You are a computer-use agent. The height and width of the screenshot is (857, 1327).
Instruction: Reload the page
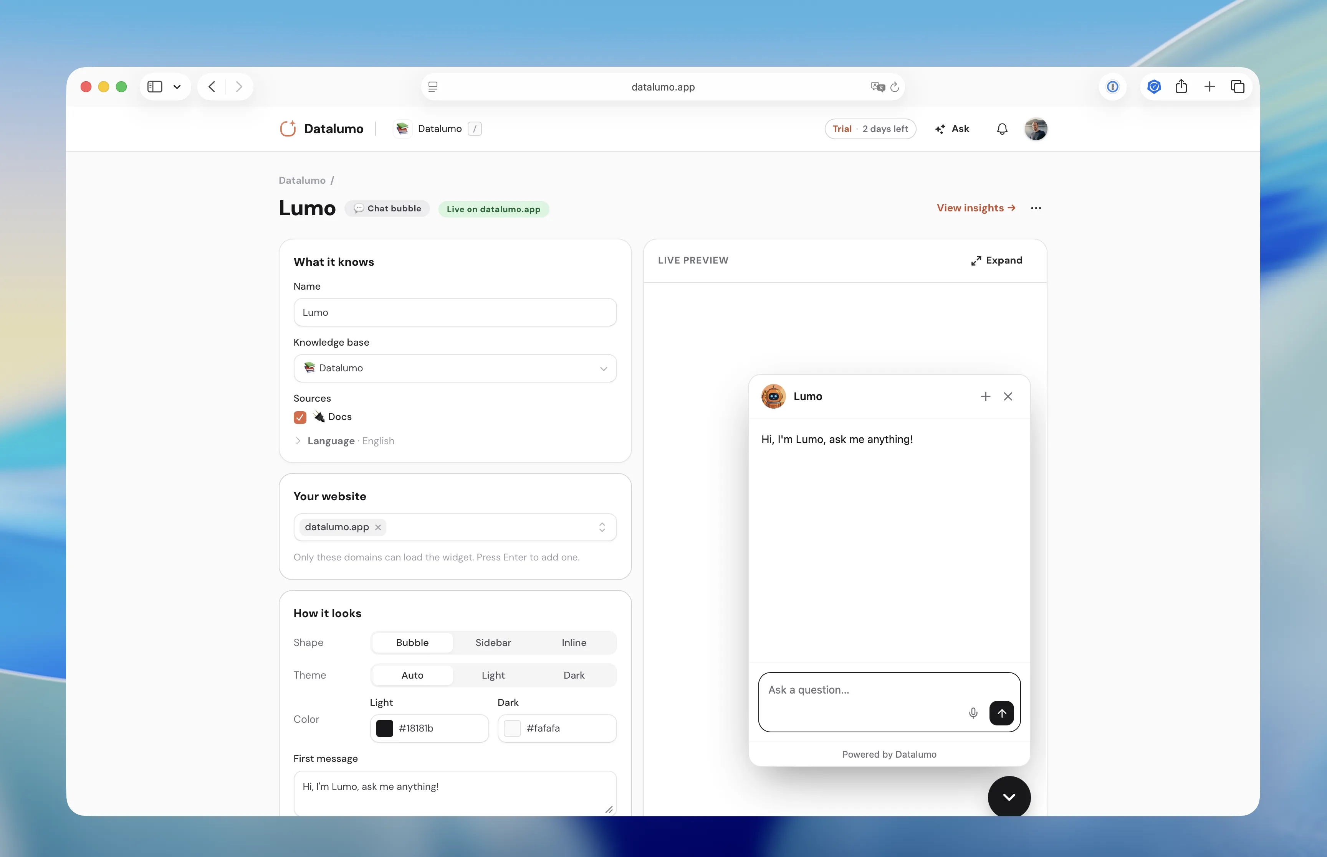tap(894, 87)
